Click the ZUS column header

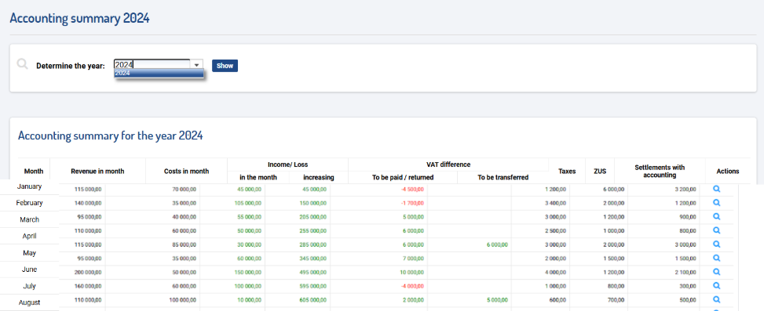coord(600,171)
